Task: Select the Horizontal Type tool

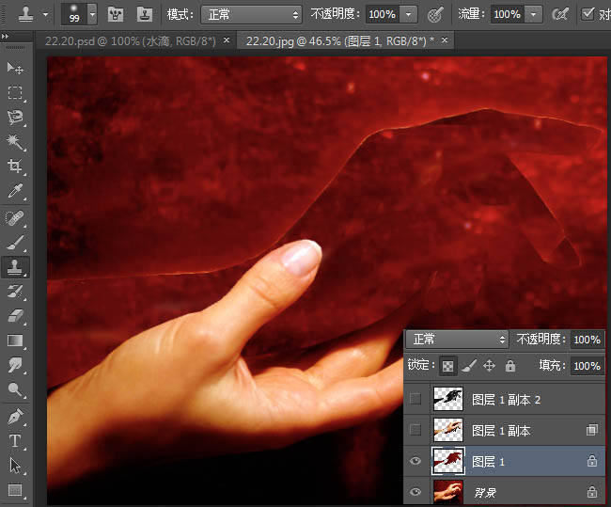Action: [x=15, y=441]
